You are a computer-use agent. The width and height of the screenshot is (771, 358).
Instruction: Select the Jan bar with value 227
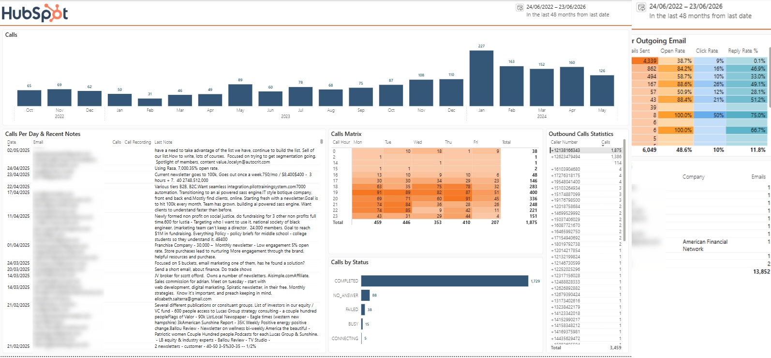(x=481, y=78)
